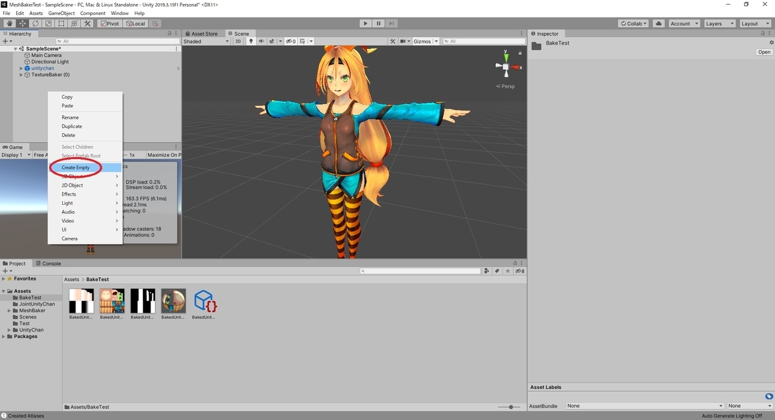This screenshot has width=775, height=420.
Task: Select the blue prefab asset thumbnail
Action: click(204, 301)
